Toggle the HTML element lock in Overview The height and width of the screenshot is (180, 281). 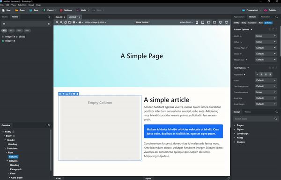pos(14,132)
